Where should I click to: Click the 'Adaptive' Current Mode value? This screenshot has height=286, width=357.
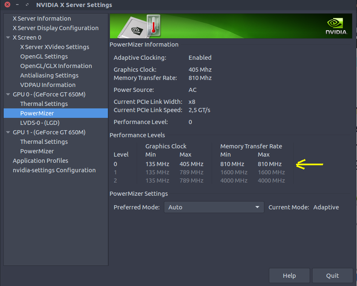click(326, 207)
